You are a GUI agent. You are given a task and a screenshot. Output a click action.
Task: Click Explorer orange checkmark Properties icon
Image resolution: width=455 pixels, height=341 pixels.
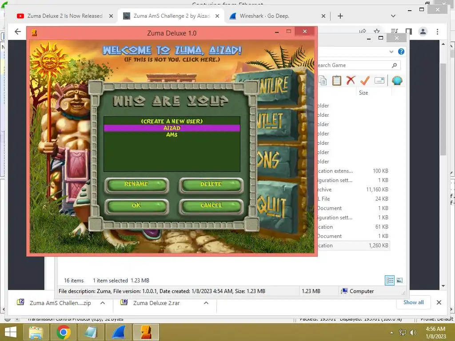click(x=365, y=80)
